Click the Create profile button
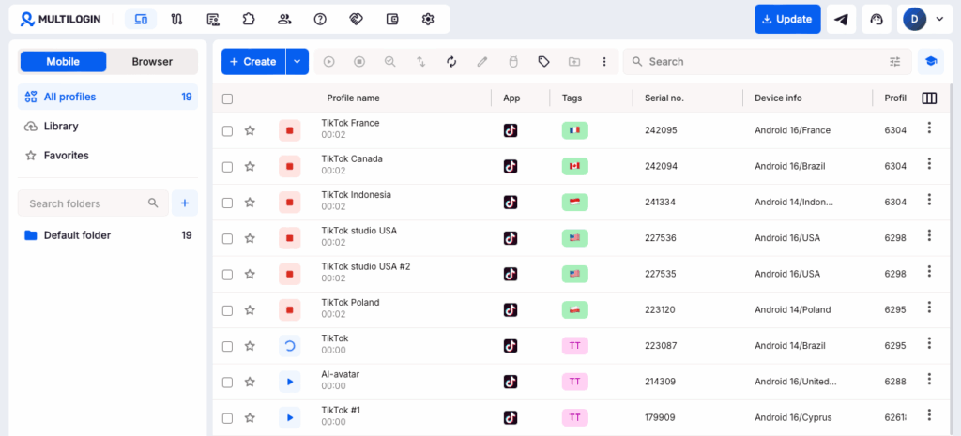The image size is (961, 436). [x=253, y=61]
